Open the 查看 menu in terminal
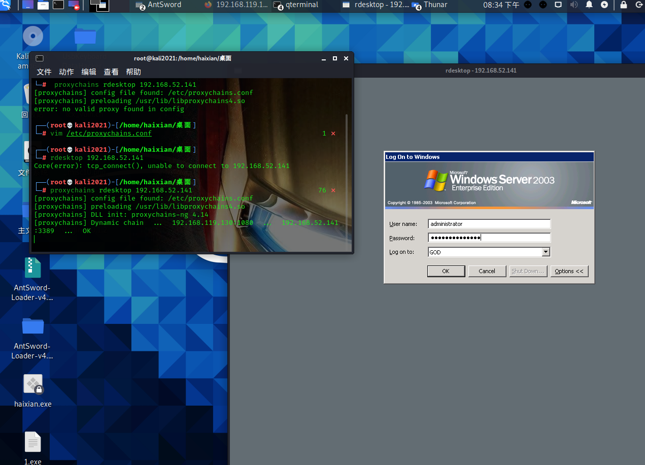This screenshot has width=645, height=465. coord(111,72)
